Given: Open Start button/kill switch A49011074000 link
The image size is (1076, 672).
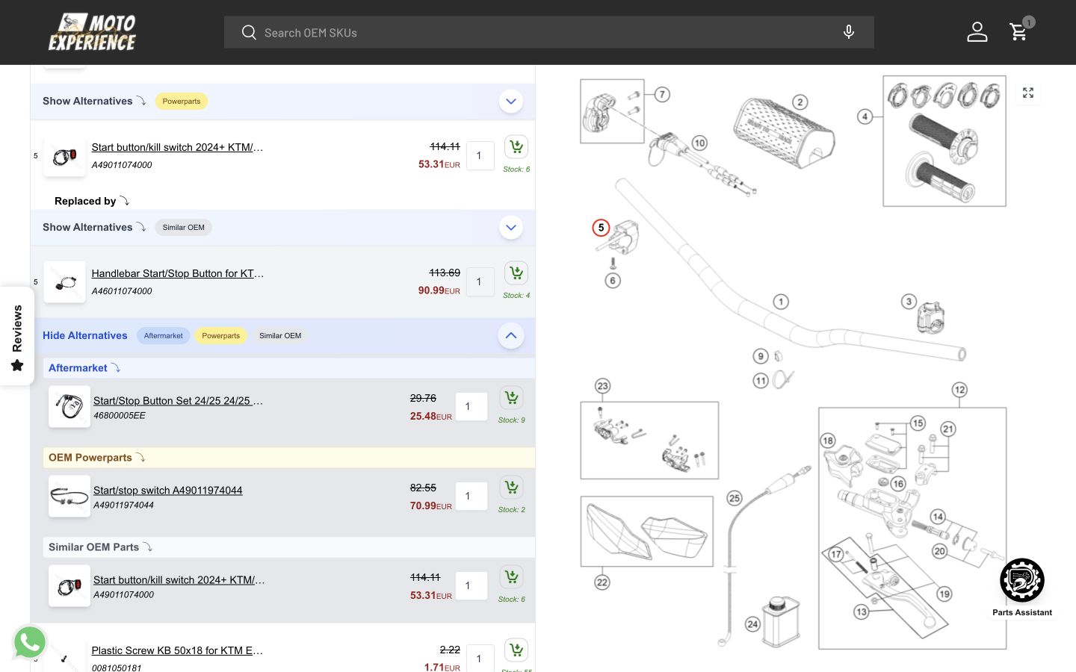Looking at the screenshot, I should [177, 147].
